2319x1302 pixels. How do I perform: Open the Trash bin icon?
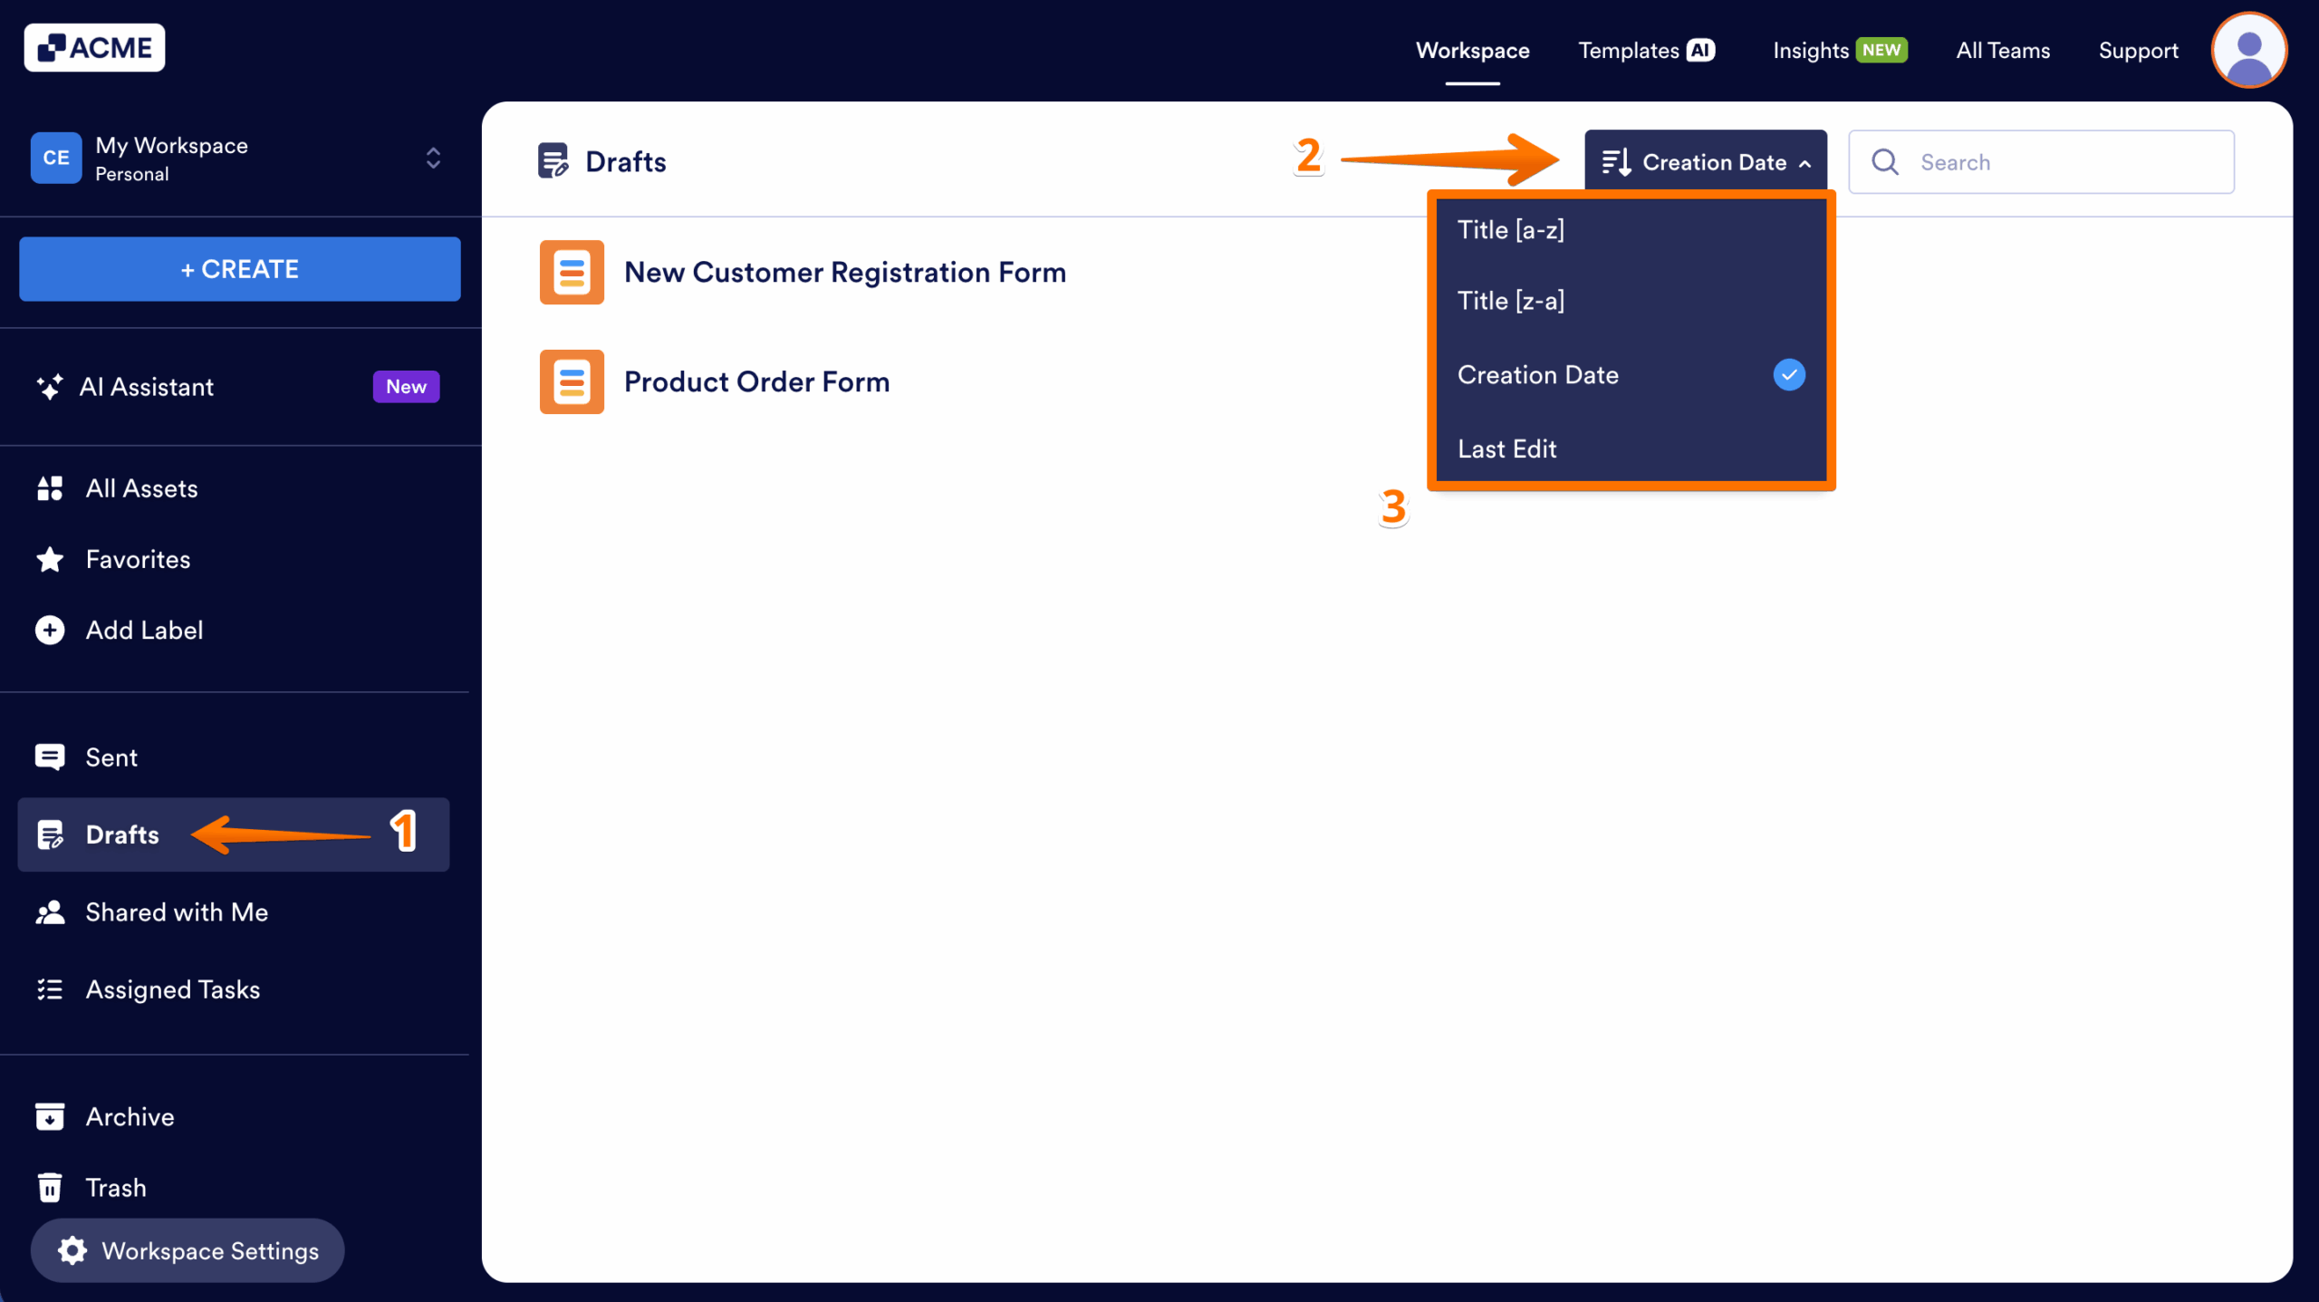click(50, 1187)
